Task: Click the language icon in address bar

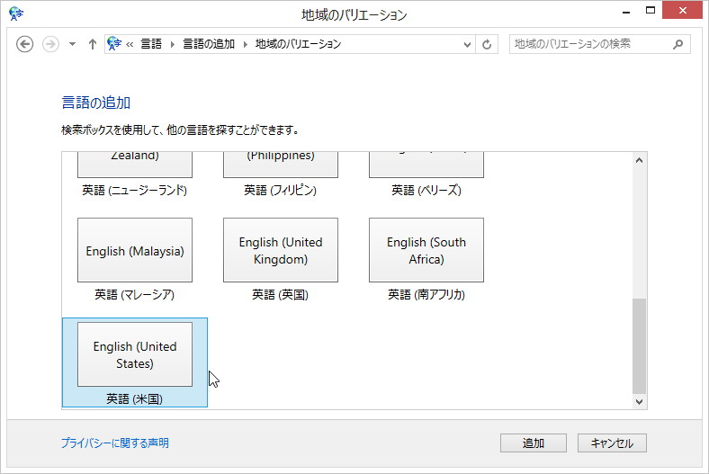Action: click(114, 44)
